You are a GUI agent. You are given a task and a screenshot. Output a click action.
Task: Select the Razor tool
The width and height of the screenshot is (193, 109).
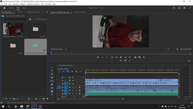[x=52, y=78]
